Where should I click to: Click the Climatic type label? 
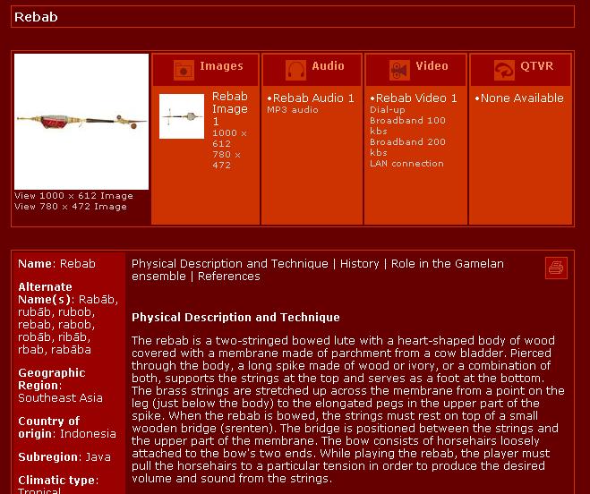(x=58, y=481)
